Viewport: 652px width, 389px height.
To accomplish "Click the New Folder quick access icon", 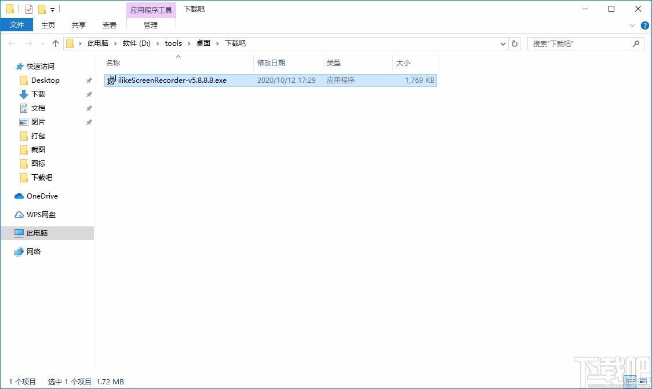I will pyautogui.click(x=42, y=9).
